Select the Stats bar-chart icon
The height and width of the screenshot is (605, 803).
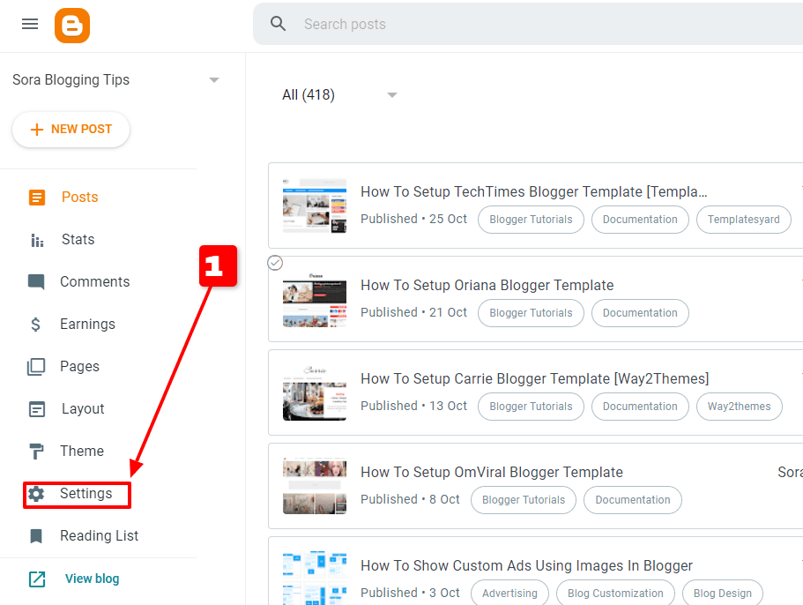pos(35,239)
